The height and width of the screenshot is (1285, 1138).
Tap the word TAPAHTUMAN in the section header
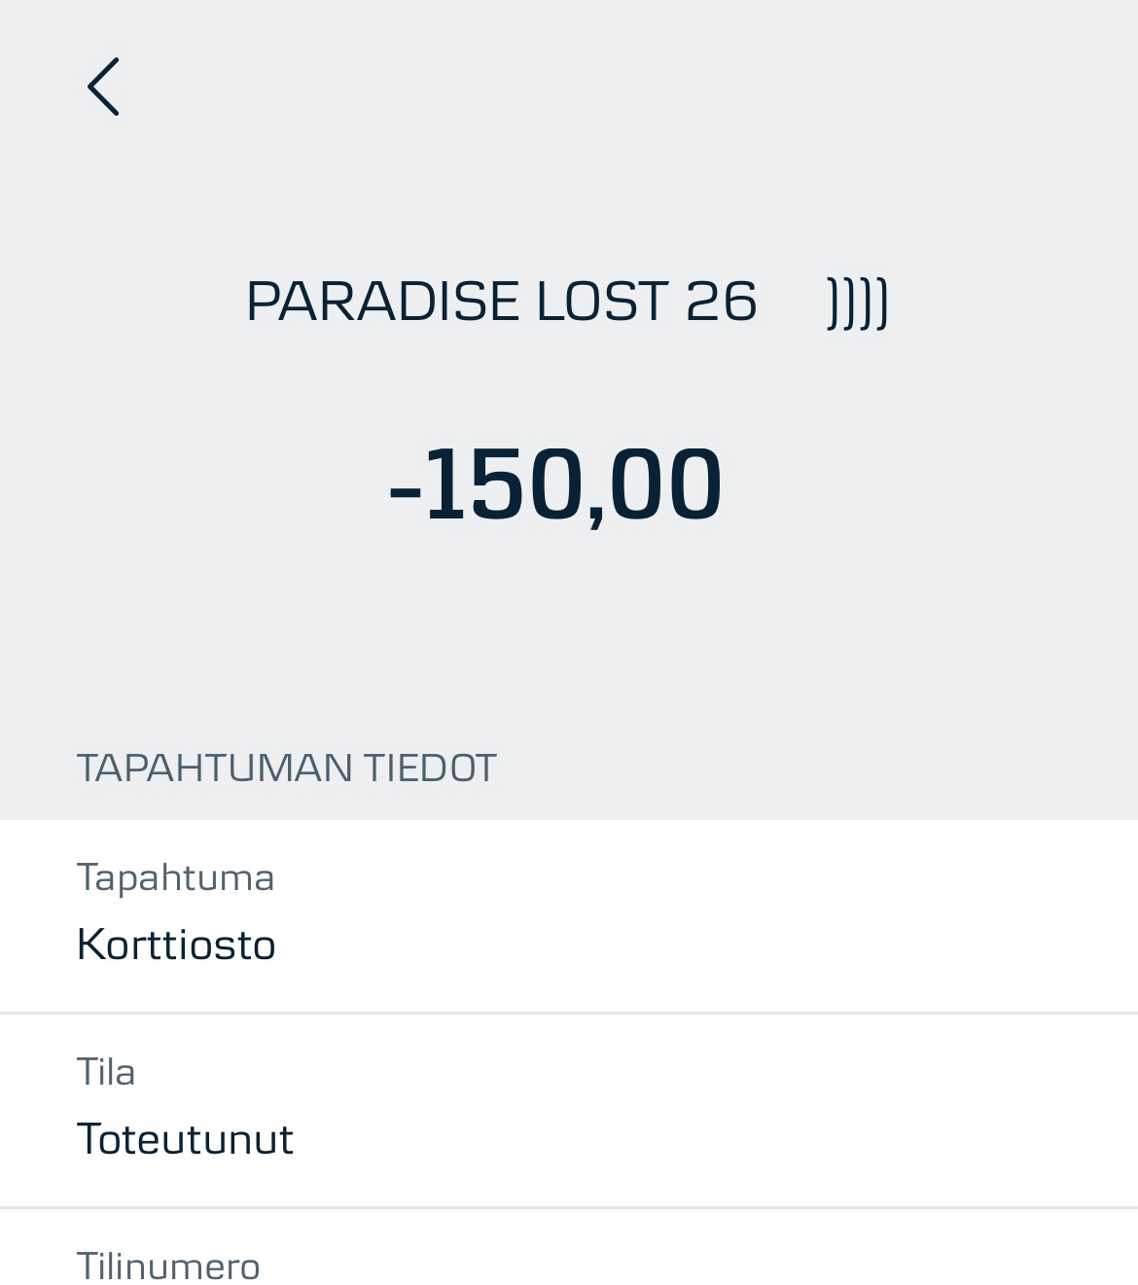(x=214, y=767)
